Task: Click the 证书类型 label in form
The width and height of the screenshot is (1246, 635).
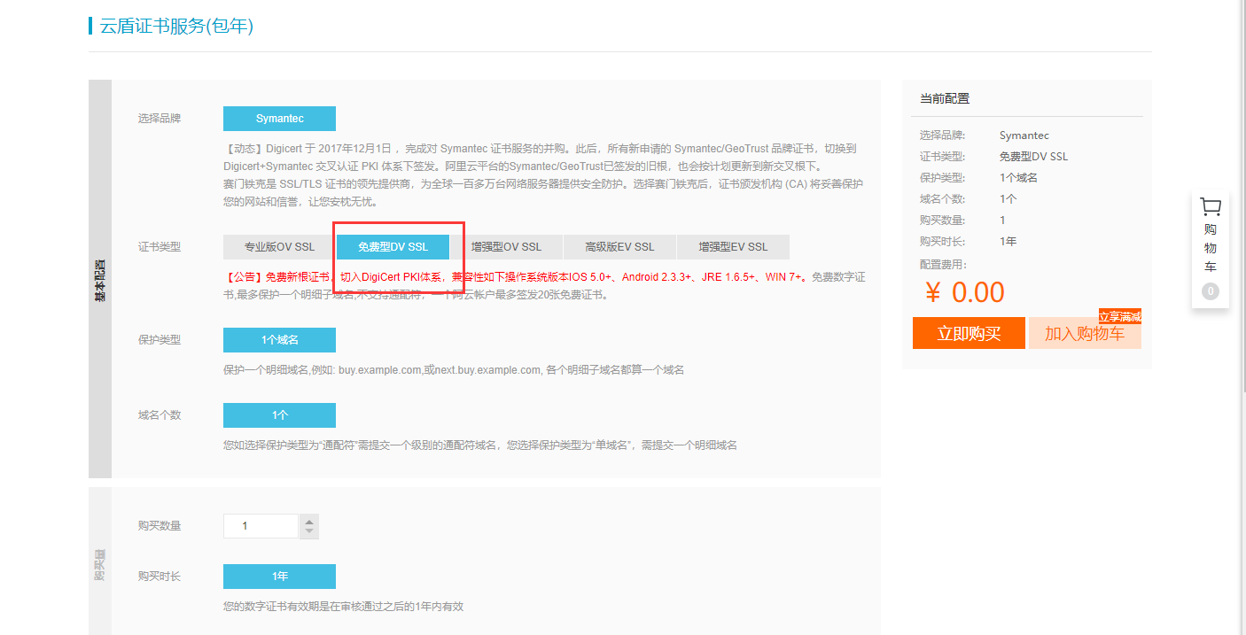Action: [x=160, y=247]
